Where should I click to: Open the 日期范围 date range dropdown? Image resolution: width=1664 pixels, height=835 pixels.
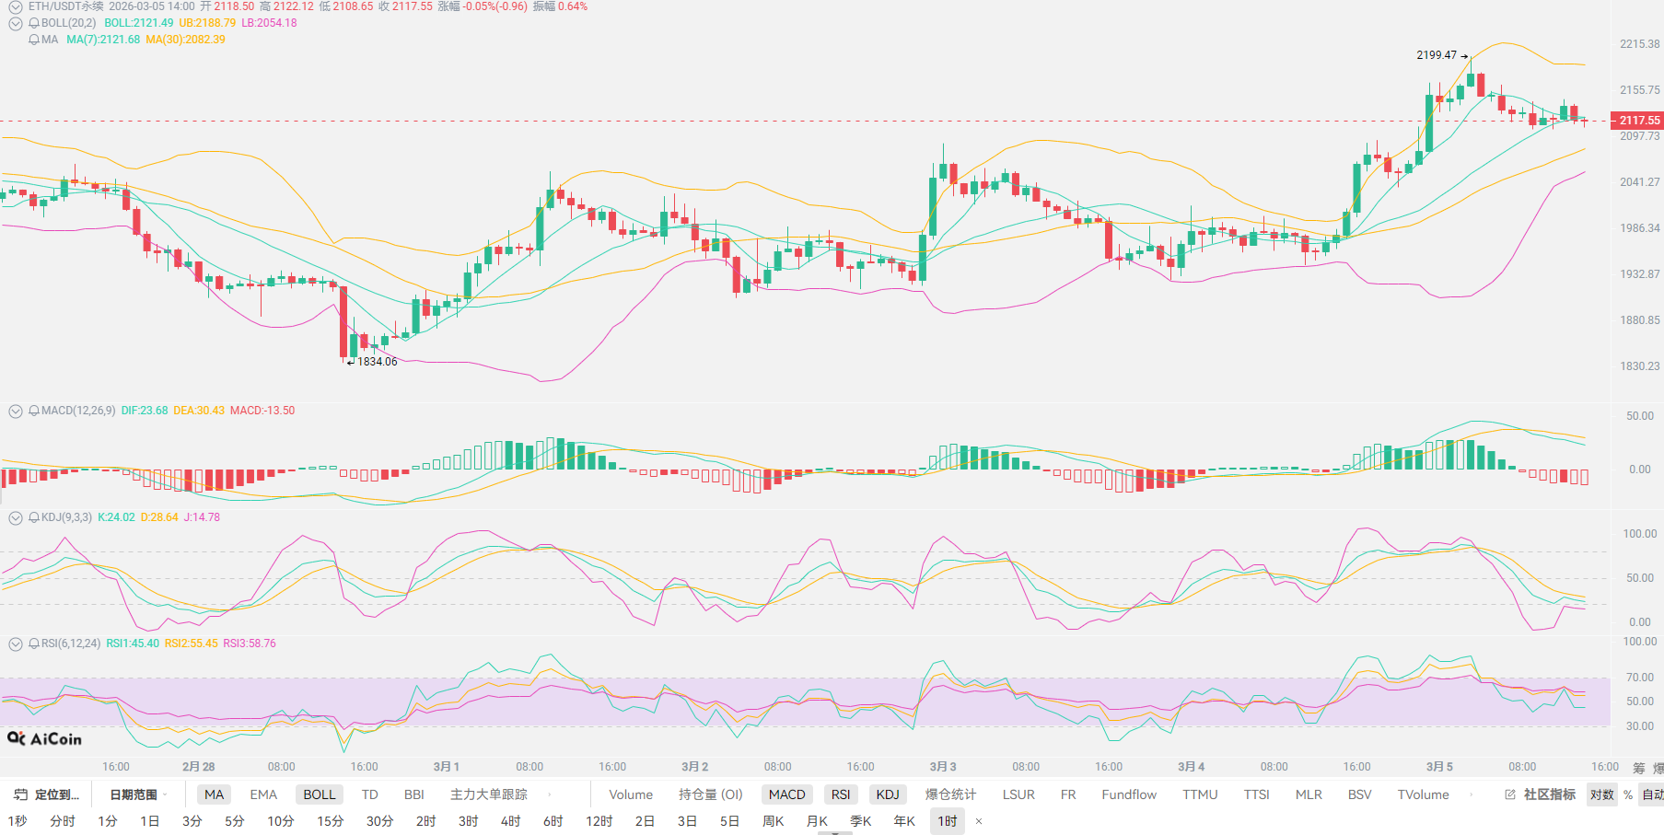coord(138,794)
